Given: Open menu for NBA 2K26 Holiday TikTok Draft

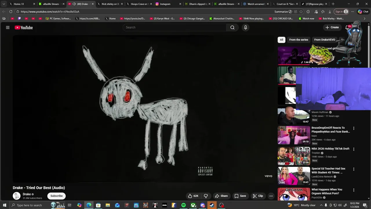Looking at the screenshot, I should (354, 149).
